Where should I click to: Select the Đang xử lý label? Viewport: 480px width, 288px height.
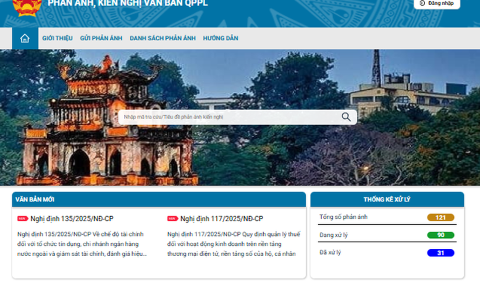click(333, 235)
